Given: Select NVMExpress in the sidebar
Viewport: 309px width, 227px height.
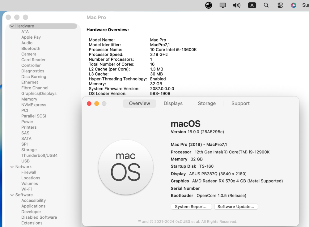Looking at the screenshot, I should click(34, 105).
